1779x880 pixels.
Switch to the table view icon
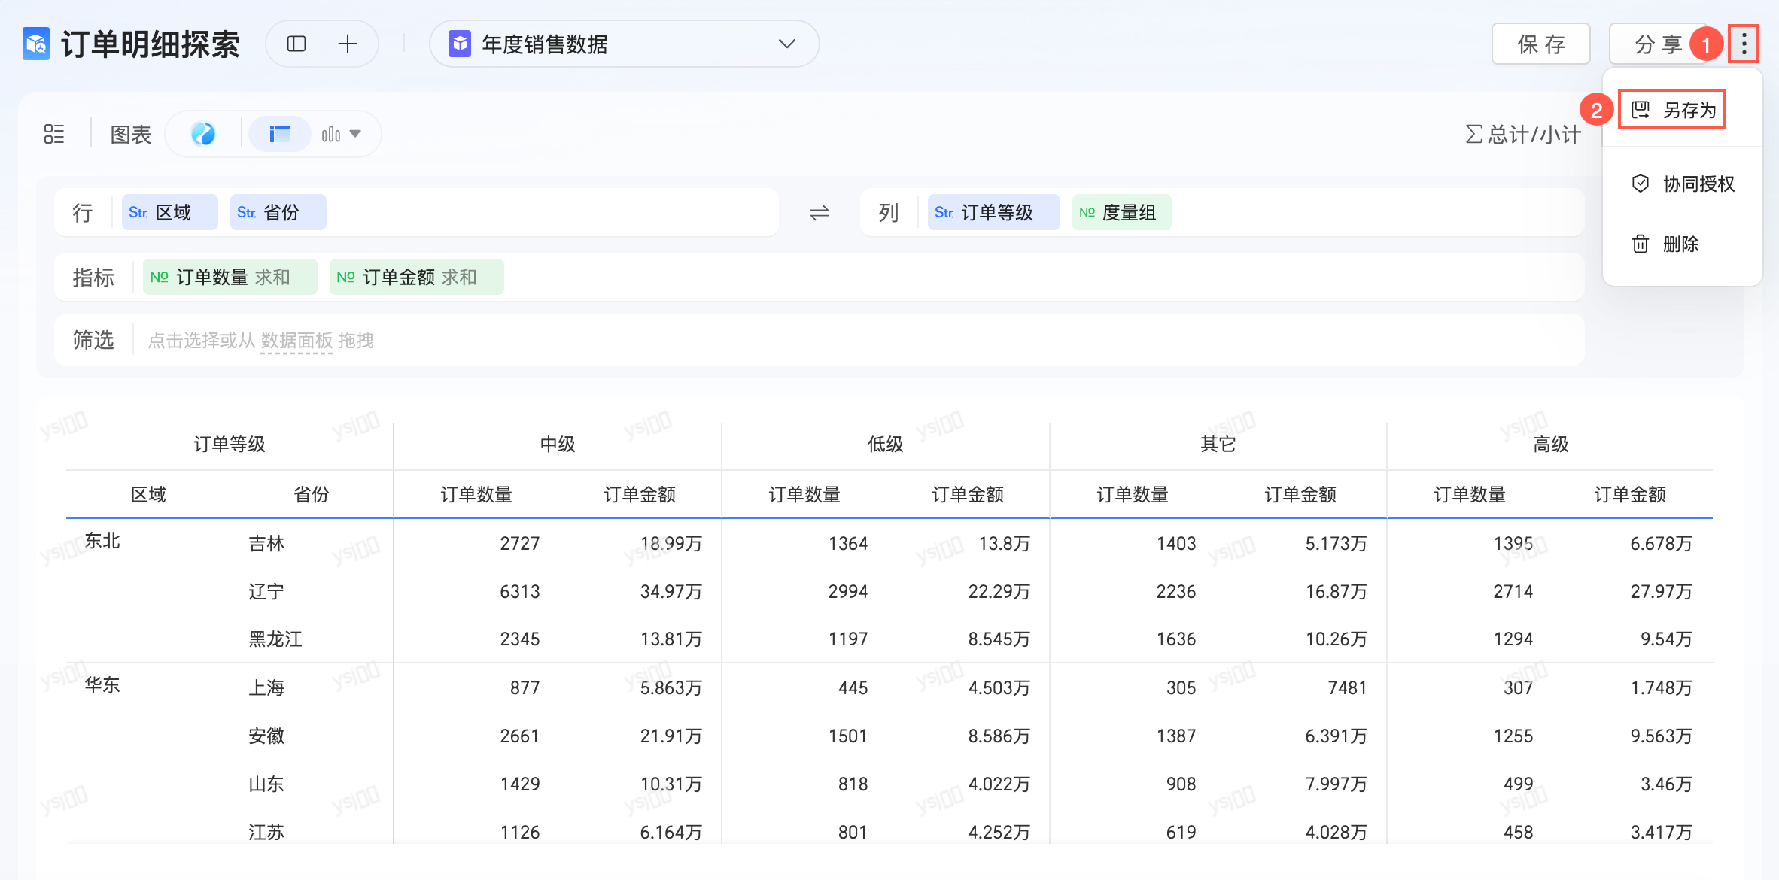(x=279, y=134)
